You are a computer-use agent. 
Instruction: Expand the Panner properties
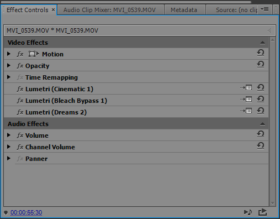click(9, 158)
